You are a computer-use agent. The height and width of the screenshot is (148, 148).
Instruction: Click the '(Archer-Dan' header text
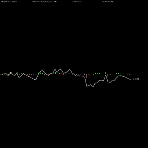pos(77,2)
